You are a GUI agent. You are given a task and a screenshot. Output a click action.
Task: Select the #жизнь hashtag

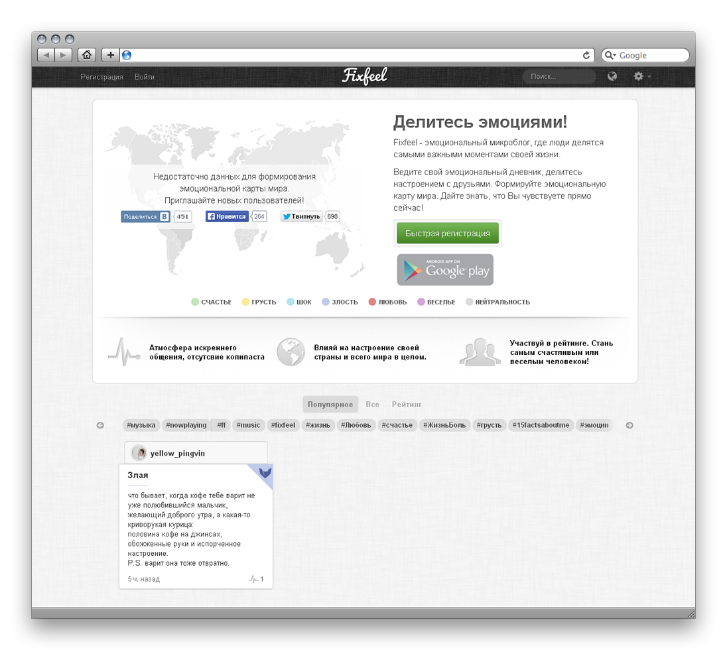coord(318,425)
